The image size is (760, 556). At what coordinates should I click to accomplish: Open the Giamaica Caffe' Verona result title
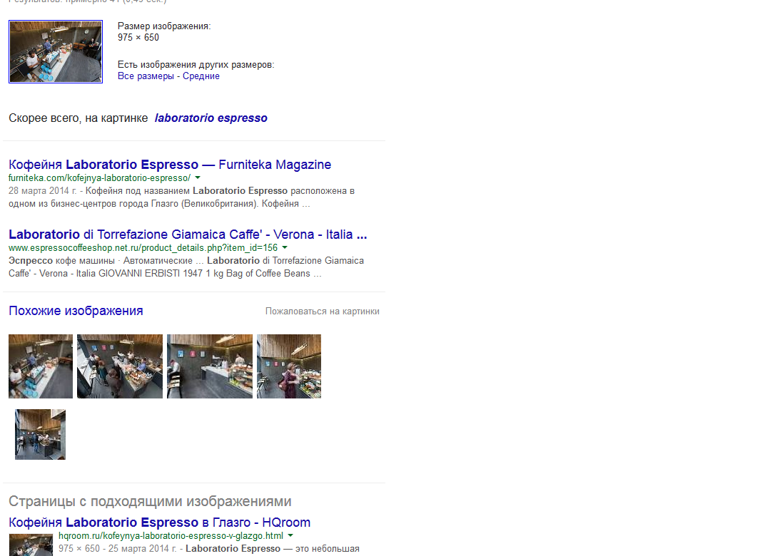click(x=188, y=235)
